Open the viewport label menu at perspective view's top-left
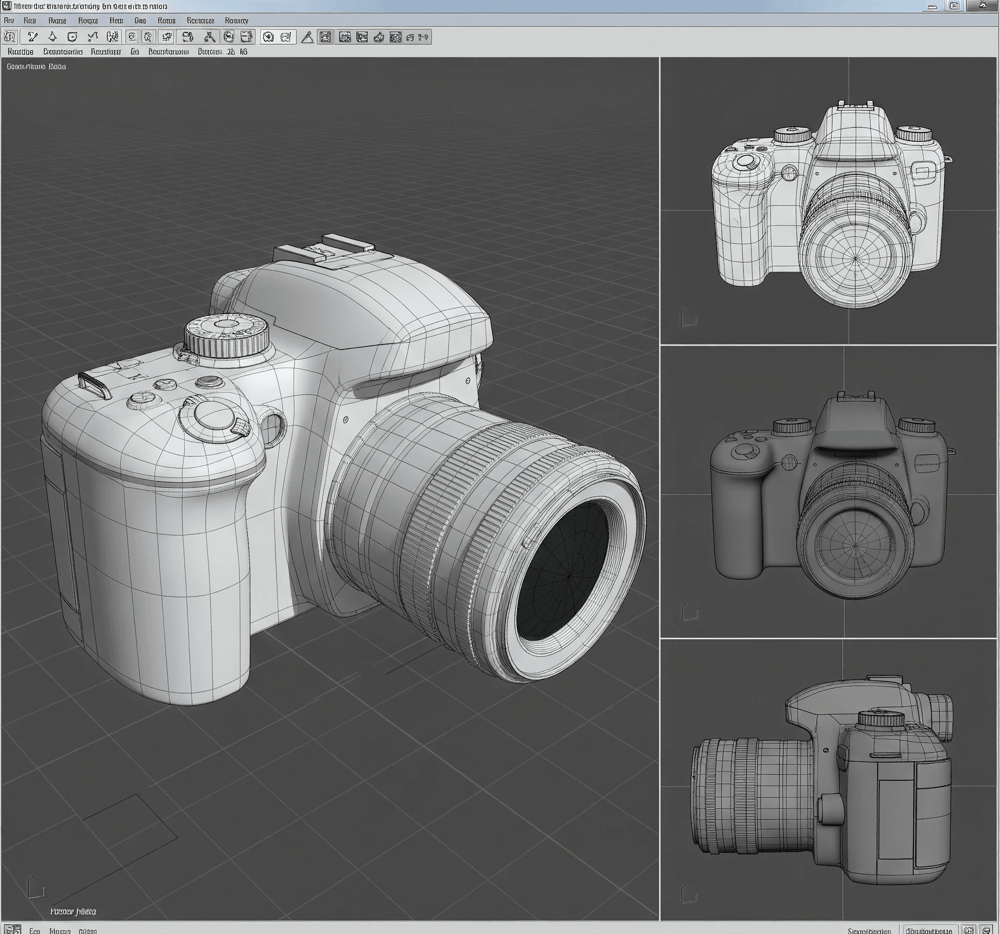The height and width of the screenshot is (934, 1000). 36,66
